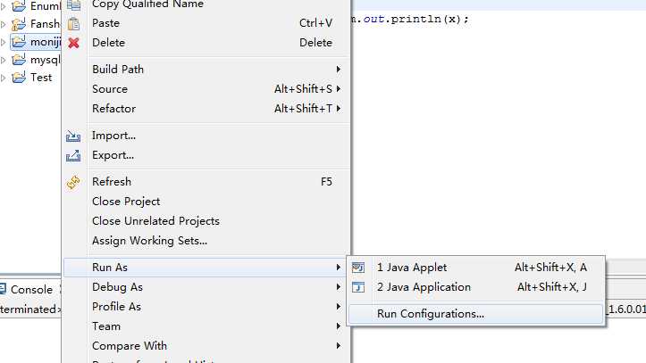This screenshot has width=646, height=363.
Task: Select the Refactor menu entry
Action: tap(206, 109)
